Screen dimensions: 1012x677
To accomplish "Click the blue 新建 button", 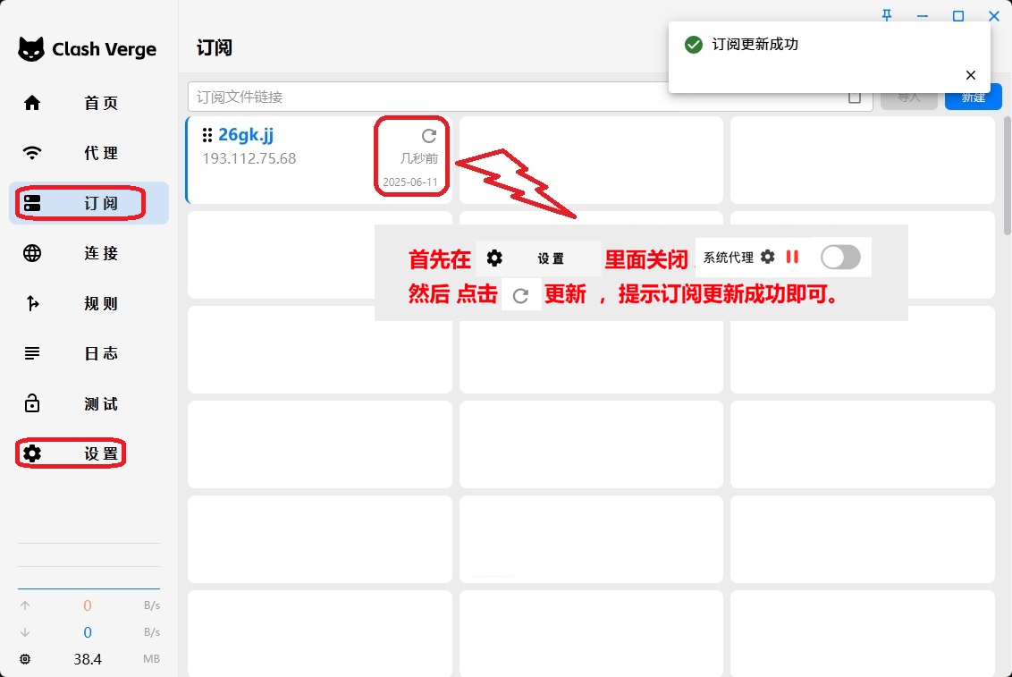I will [973, 97].
